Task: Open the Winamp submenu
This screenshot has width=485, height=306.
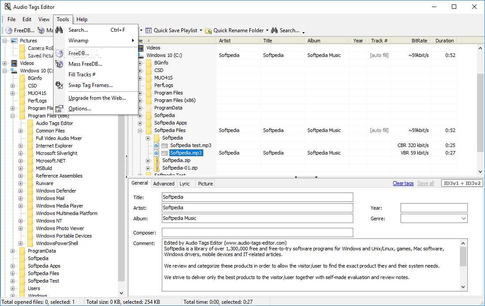Action: click(x=96, y=41)
